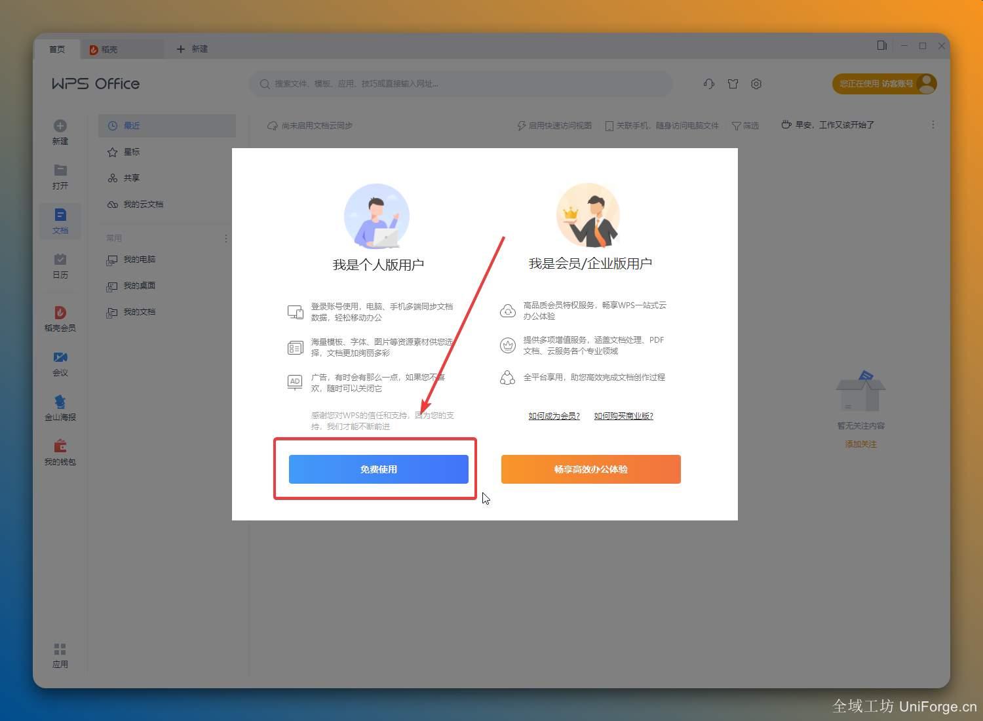Viewport: 983px width, 721px height.
Task: Click the search box field
Action: tap(461, 84)
